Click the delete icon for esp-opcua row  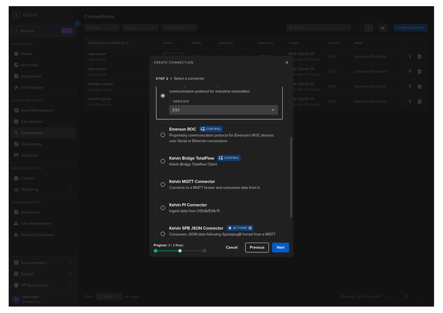coord(420,56)
